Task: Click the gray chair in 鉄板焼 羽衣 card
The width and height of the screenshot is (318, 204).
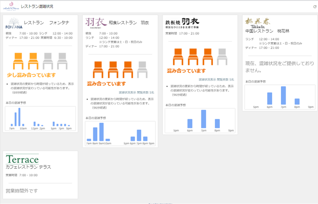Action: (x=222, y=57)
